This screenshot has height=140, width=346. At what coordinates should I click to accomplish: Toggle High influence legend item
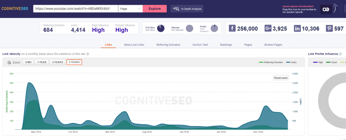318,62
